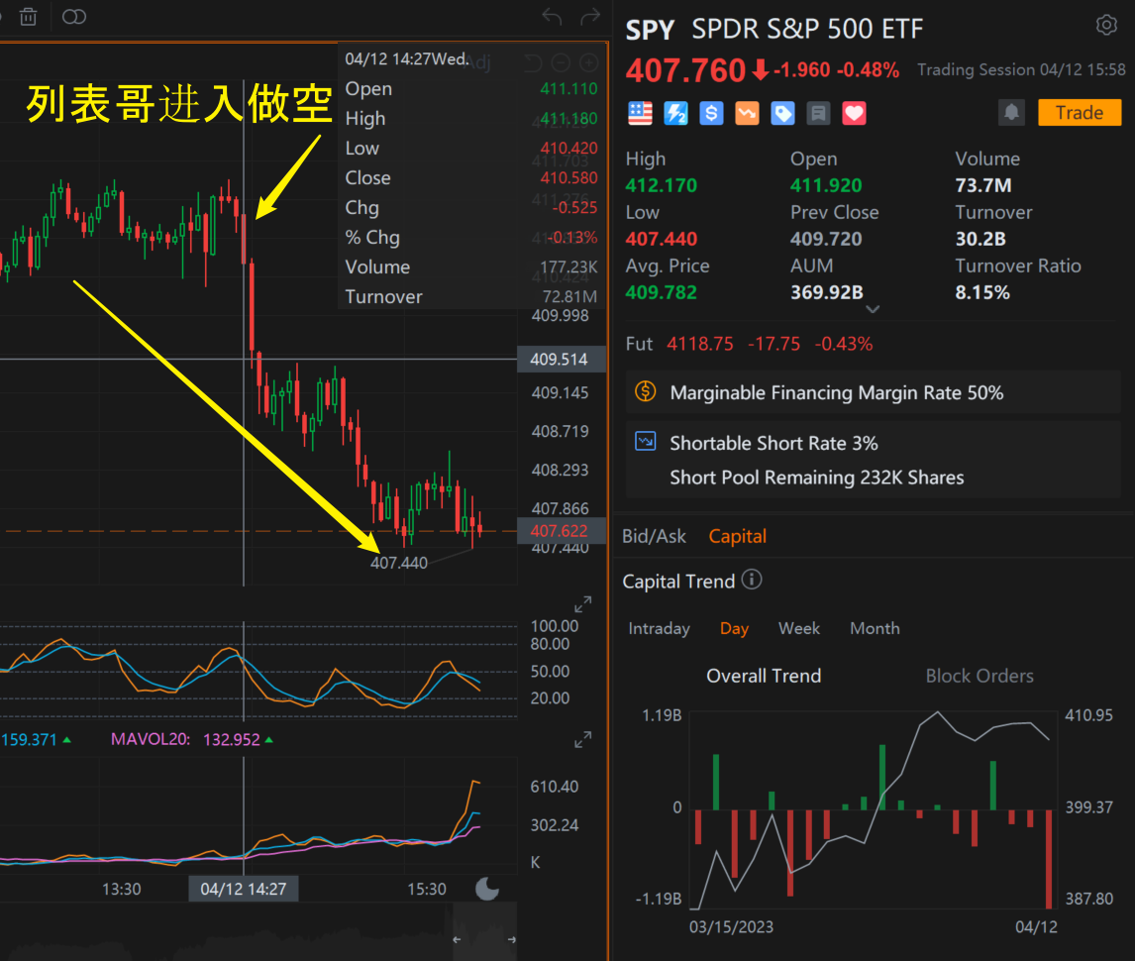The height and width of the screenshot is (961, 1135).
Task: Open Marginable Financing Margin Rate 50% row
Action: (x=873, y=392)
